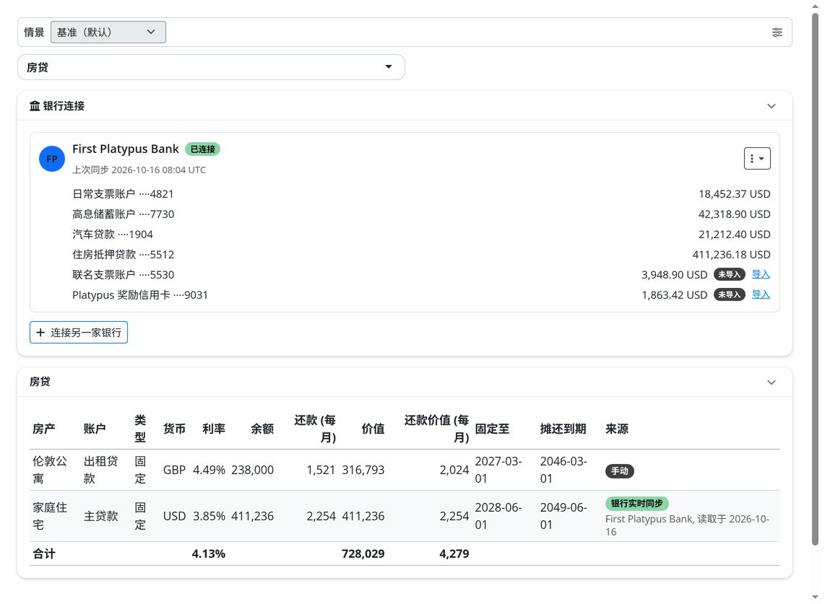Click the 手动 source badge
Image resolution: width=838 pixels, height=604 pixels.
(x=619, y=471)
